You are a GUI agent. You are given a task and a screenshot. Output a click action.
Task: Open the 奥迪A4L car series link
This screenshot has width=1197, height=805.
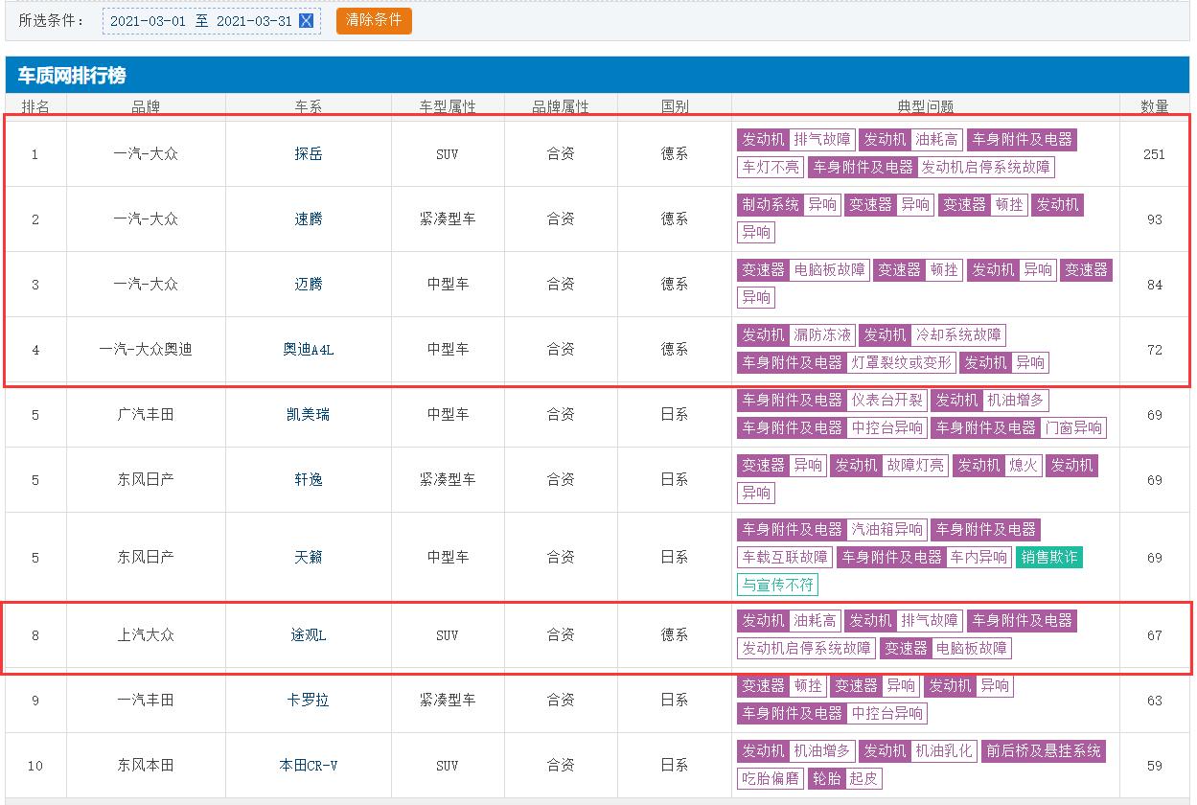click(x=309, y=350)
